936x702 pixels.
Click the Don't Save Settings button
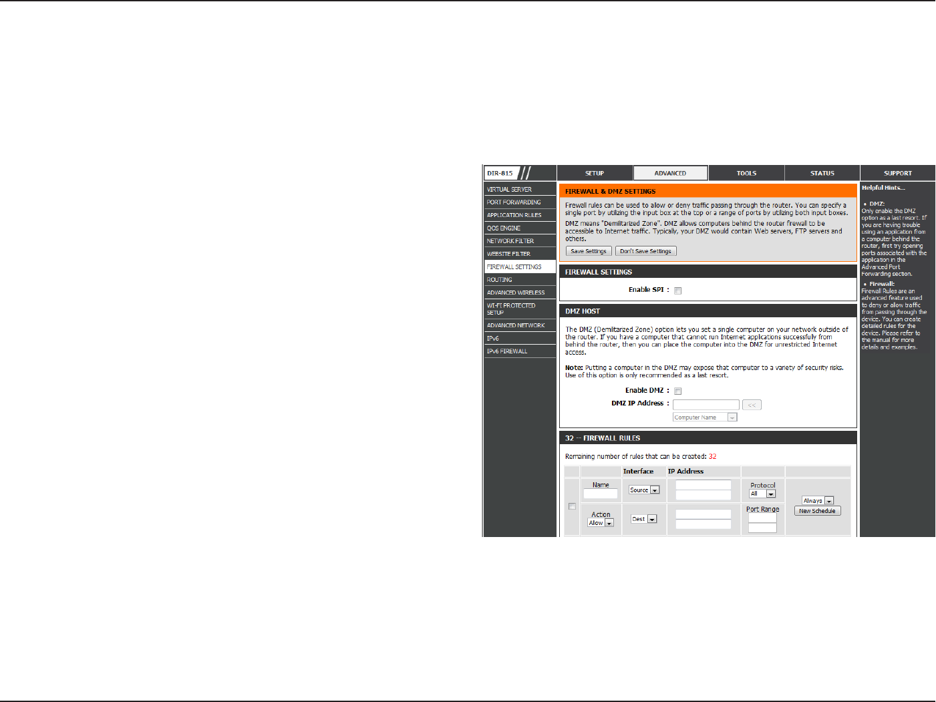pyautogui.click(x=645, y=251)
